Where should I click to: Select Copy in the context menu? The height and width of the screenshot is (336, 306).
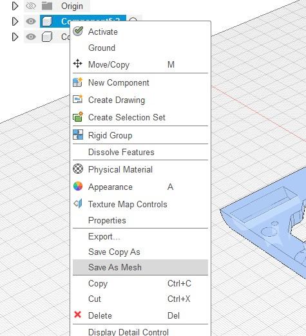tap(140, 283)
